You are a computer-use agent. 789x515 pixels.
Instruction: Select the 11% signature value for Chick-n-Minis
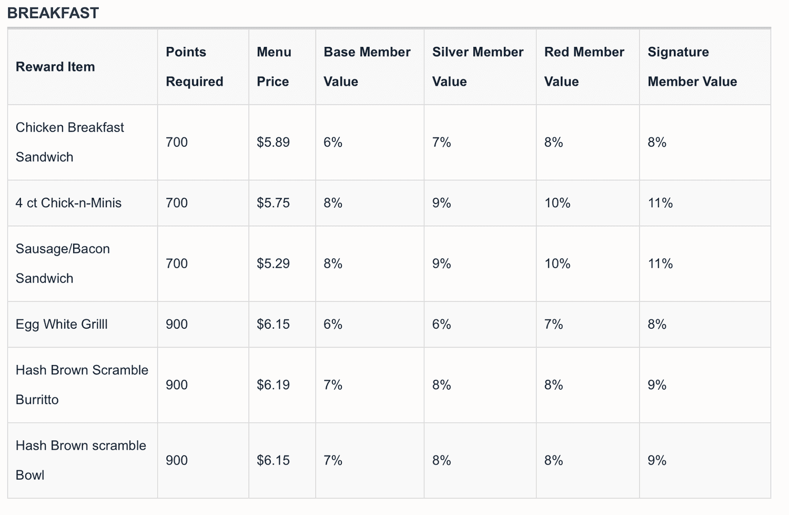click(660, 203)
